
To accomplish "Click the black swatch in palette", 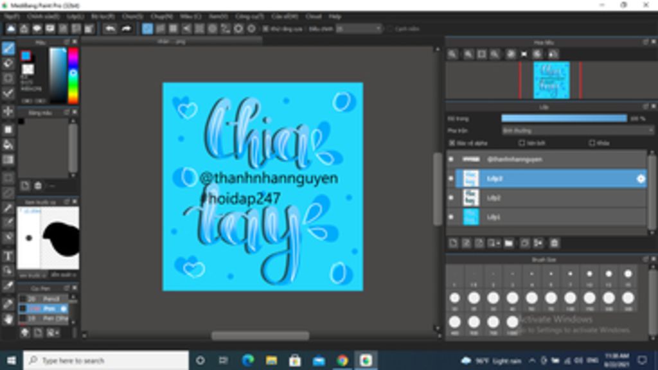I will coord(21,121).
